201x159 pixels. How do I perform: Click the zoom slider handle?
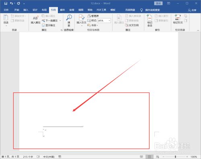pos(175,157)
